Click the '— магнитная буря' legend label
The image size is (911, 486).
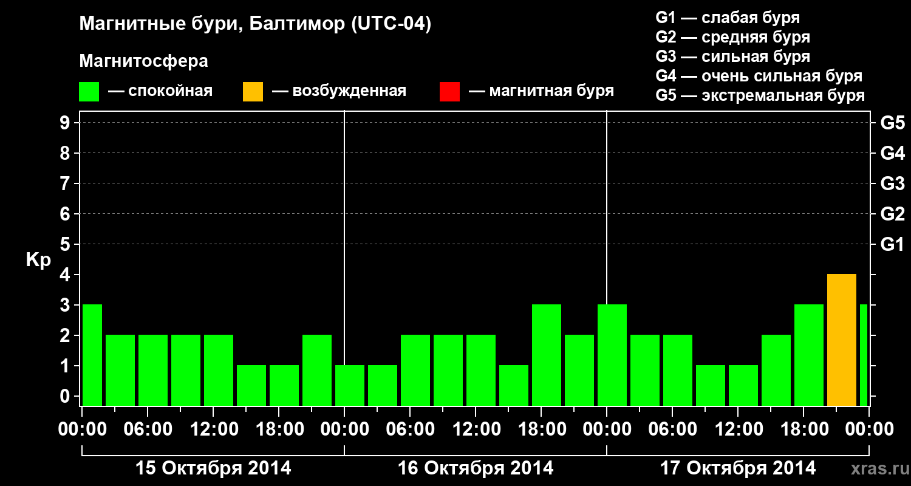(x=541, y=92)
